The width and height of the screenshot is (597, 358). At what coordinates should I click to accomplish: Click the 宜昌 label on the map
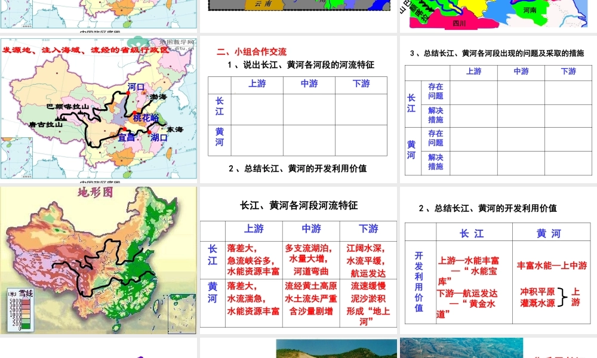[127, 138]
